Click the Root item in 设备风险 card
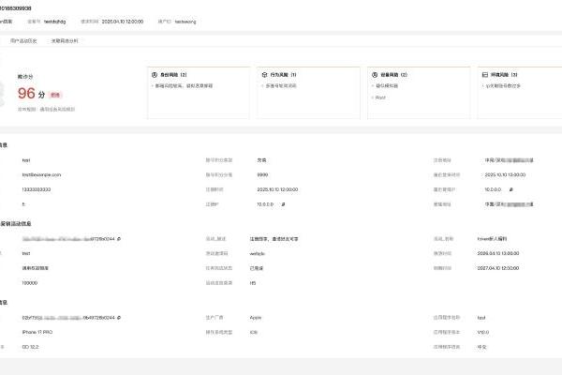This screenshot has height=375, width=562. point(380,97)
